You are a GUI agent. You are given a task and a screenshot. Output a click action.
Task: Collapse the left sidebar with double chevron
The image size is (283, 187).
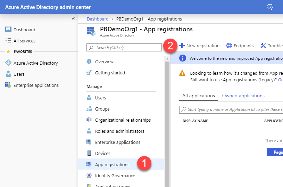[x=73, y=19]
